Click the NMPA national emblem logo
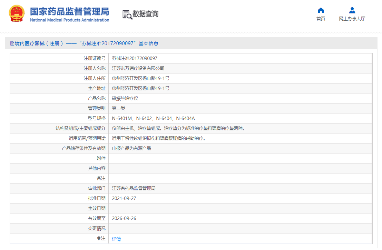The height and width of the screenshot is (250, 382). coord(17,14)
